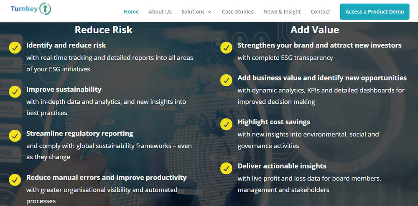Screen dimensions: 418x206
Task: Select 'Deliver actionable insights' title text
Action: click(282, 166)
